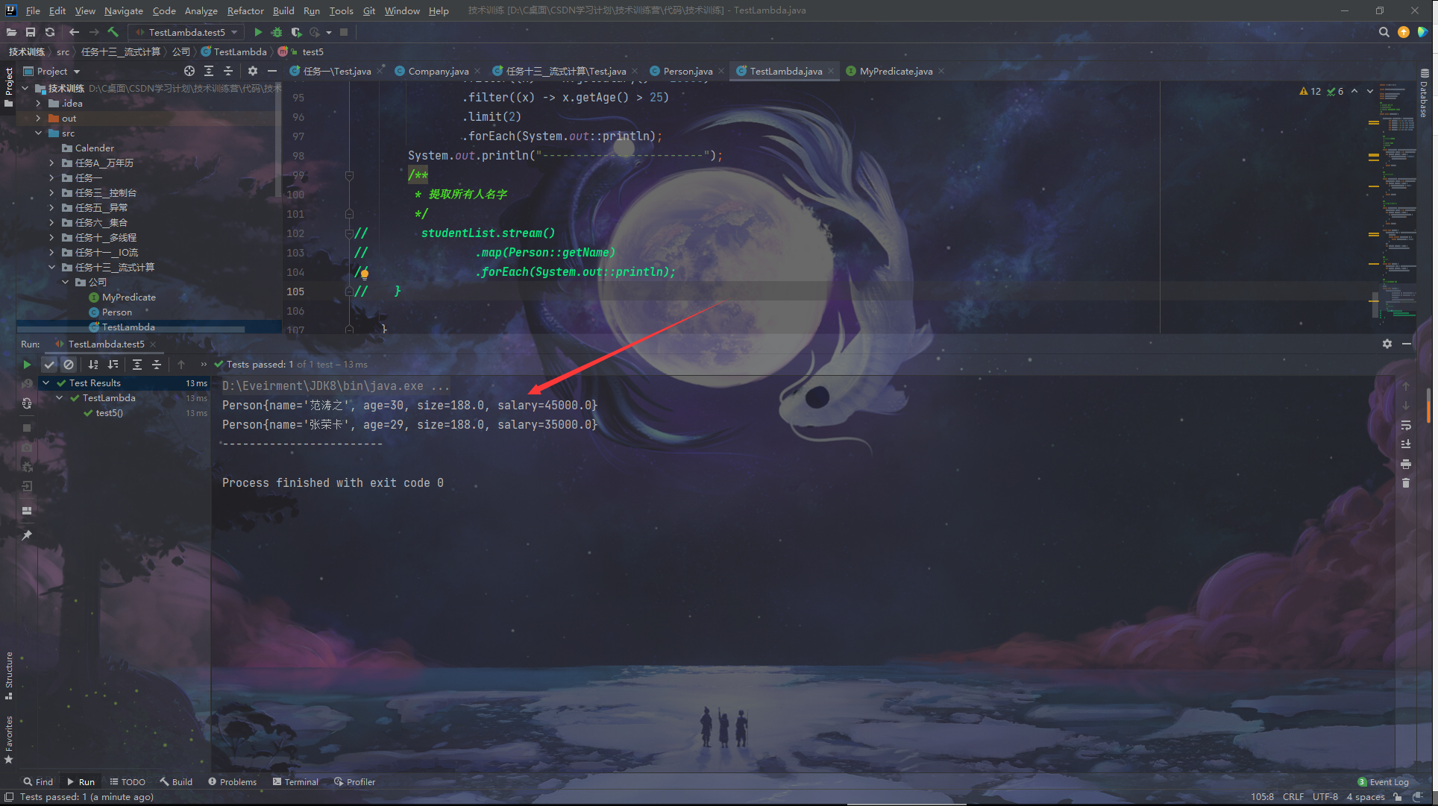Viewport: 1438px width, 806px height.
Task: Click the editor warnings indicator showing 12
Action: (1310, 91)
